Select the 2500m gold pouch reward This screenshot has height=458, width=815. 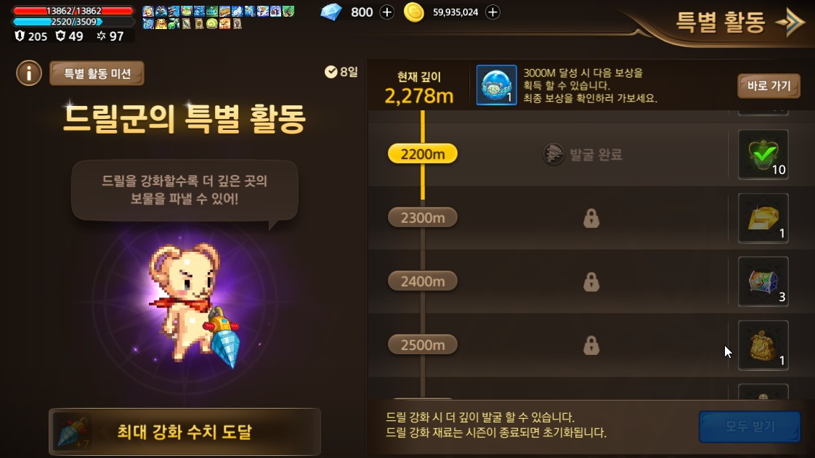click(x=763, y=345)
